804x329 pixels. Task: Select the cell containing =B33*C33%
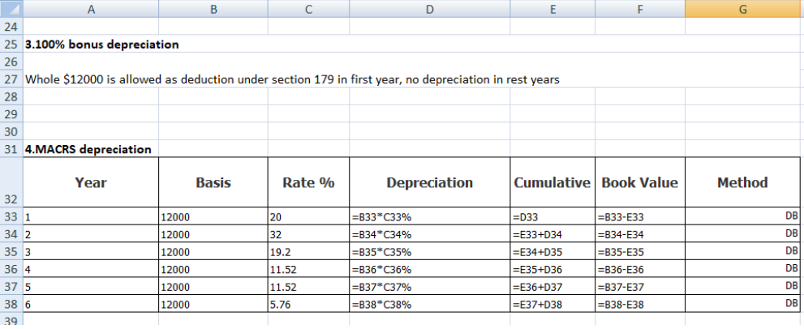click(x=430, y=217)
